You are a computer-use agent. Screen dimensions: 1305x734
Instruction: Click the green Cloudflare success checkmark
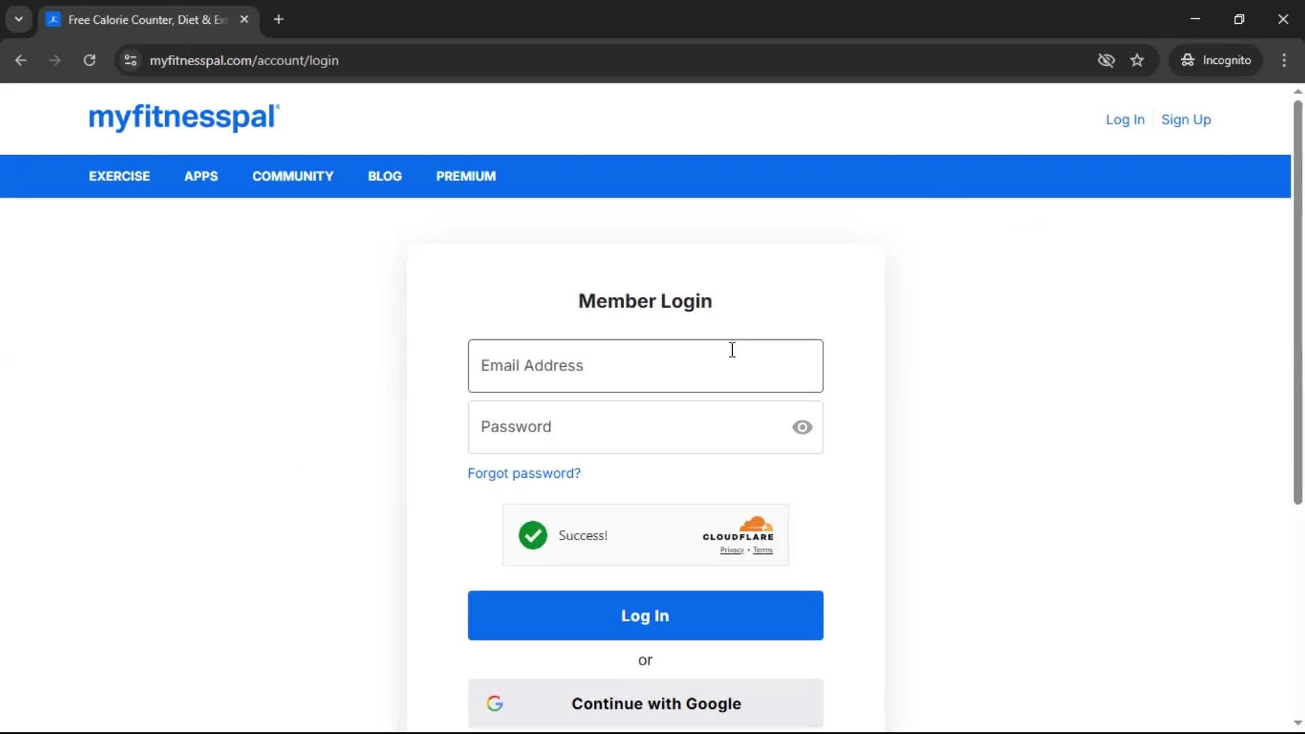point(533,536)
